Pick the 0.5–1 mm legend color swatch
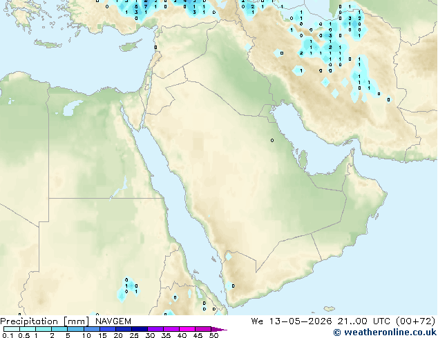 click(28, 329)
